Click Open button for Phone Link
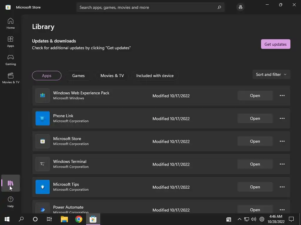Viewport: 301px width, 225px height. coord(255,118)
